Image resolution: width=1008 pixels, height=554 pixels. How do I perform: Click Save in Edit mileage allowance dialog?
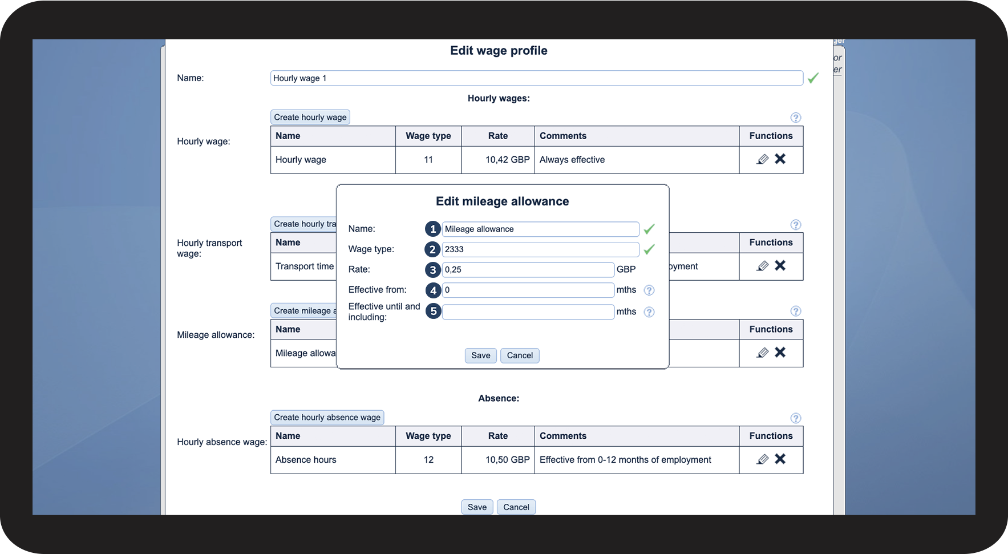481,355
